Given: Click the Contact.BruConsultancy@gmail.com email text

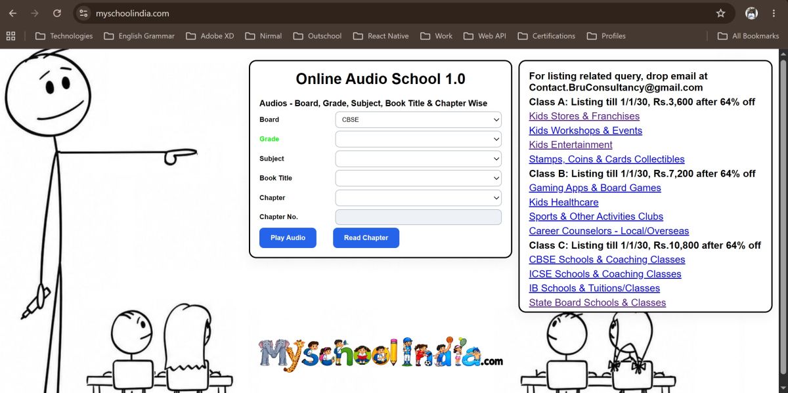Looking at the screenshot, I should point(616,87).
